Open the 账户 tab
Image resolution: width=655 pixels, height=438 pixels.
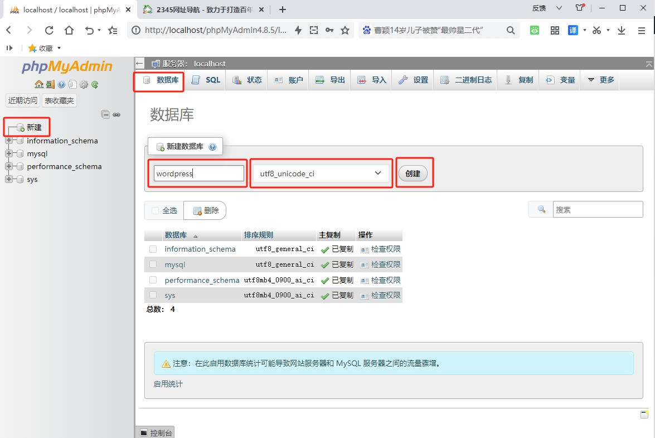click(288, 80)
